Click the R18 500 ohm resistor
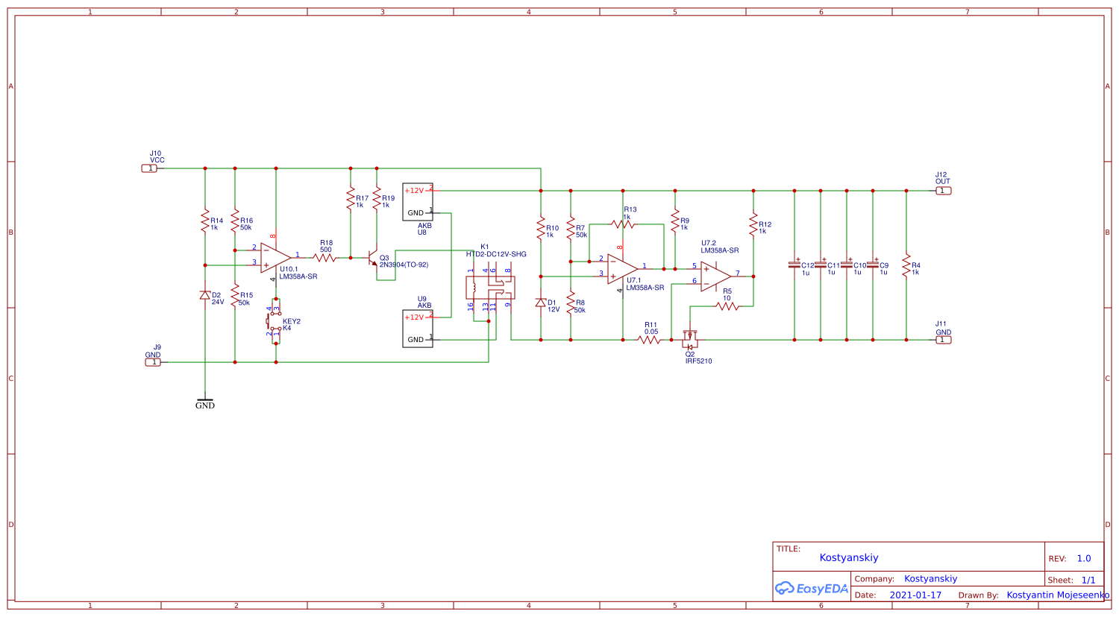 [325, 258]
